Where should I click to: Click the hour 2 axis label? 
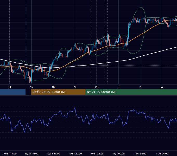[140, 87]
